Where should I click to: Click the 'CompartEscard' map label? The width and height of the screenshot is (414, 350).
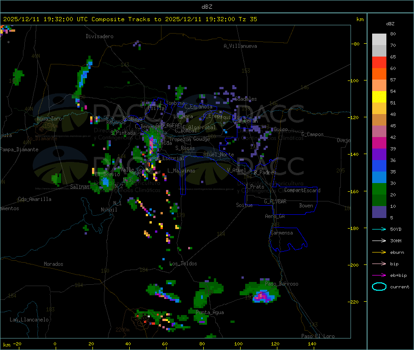[x=302, y=190]
